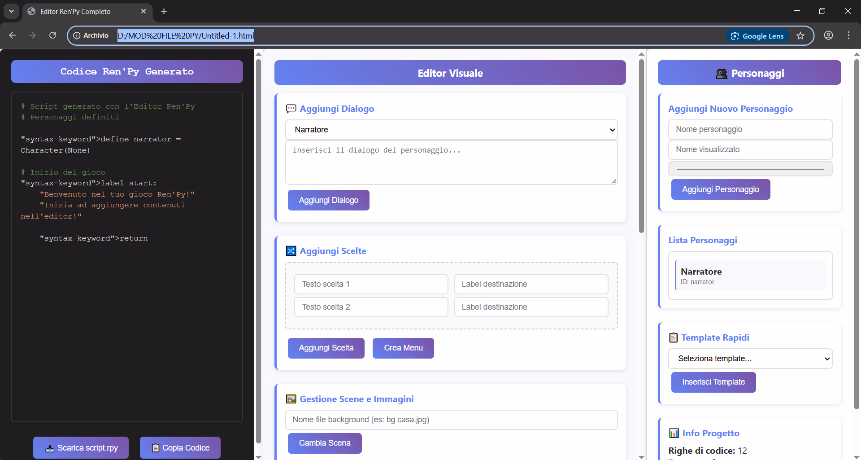Click the Aggiungi Scelta button
Screen dimensions: 861x460
click(326, 348)
